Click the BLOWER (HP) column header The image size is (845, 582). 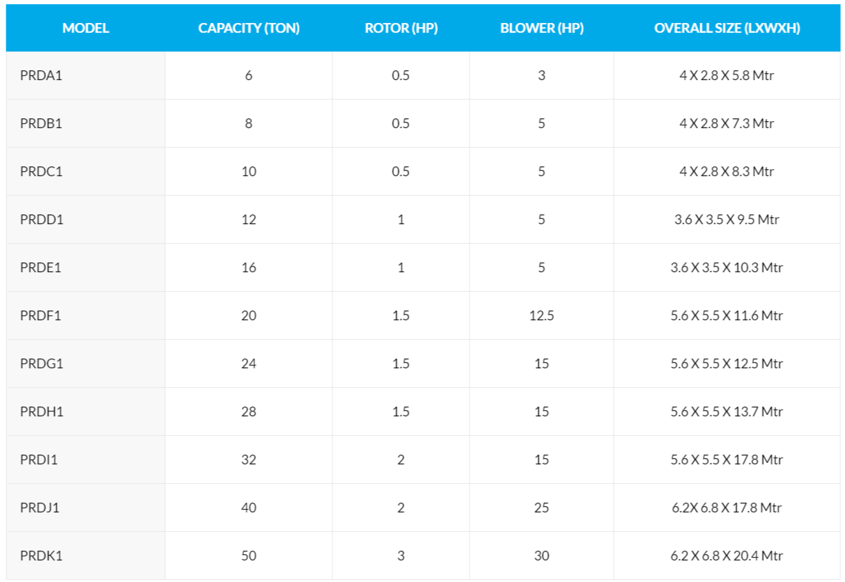click(x=541, y=29)
